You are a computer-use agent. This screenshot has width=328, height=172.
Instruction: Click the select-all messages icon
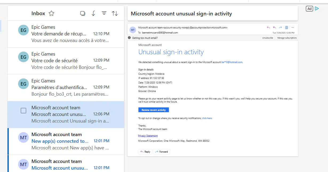click(83, 13)
